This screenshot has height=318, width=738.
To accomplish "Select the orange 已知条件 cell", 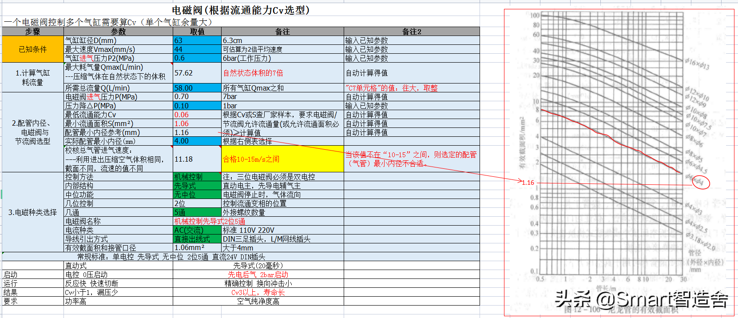I will click(x=33, y=49).
